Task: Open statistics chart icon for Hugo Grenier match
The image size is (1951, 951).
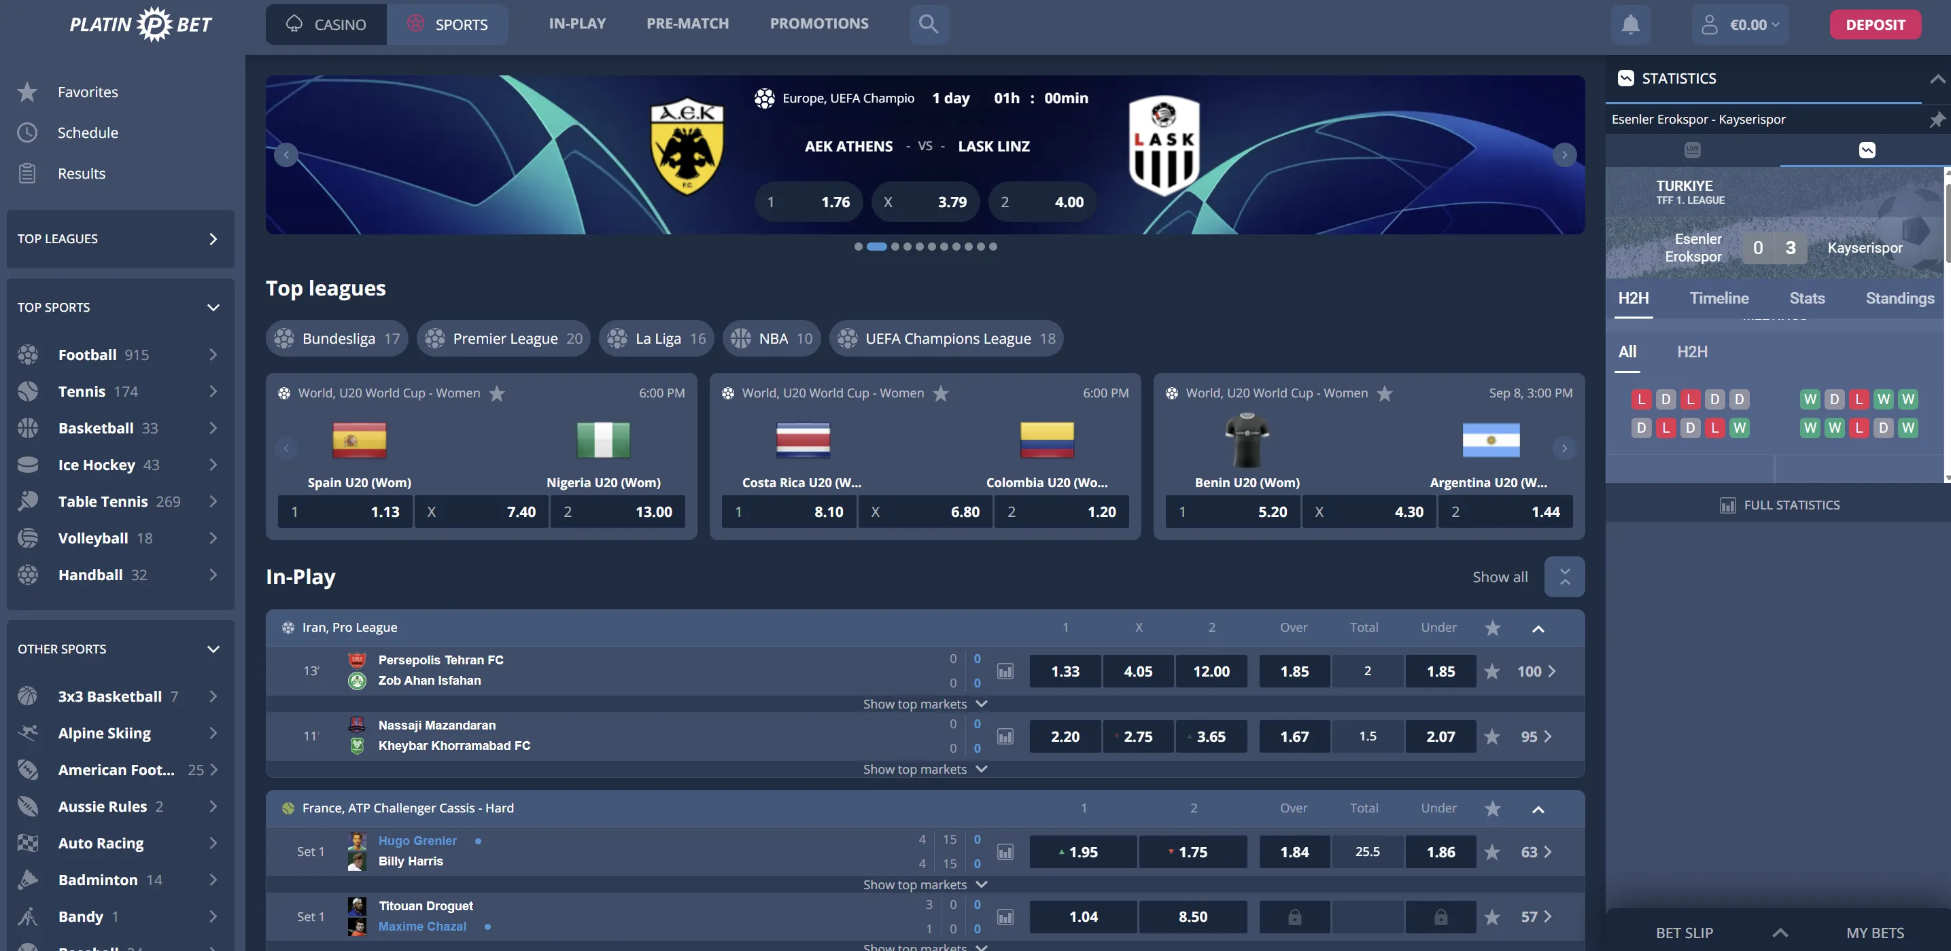Action: [1005, 852]
